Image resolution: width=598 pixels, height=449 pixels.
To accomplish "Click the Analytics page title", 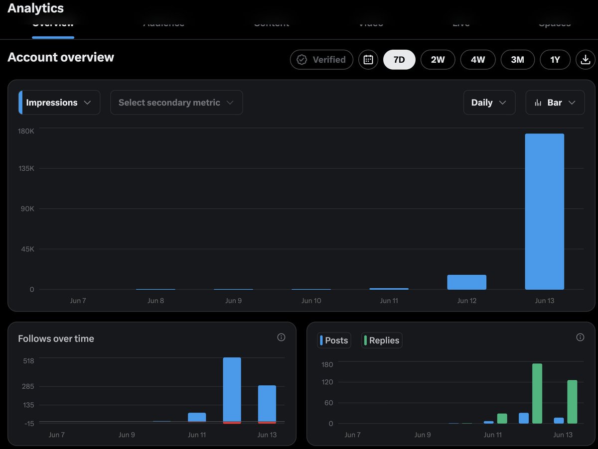I will 35,8.
